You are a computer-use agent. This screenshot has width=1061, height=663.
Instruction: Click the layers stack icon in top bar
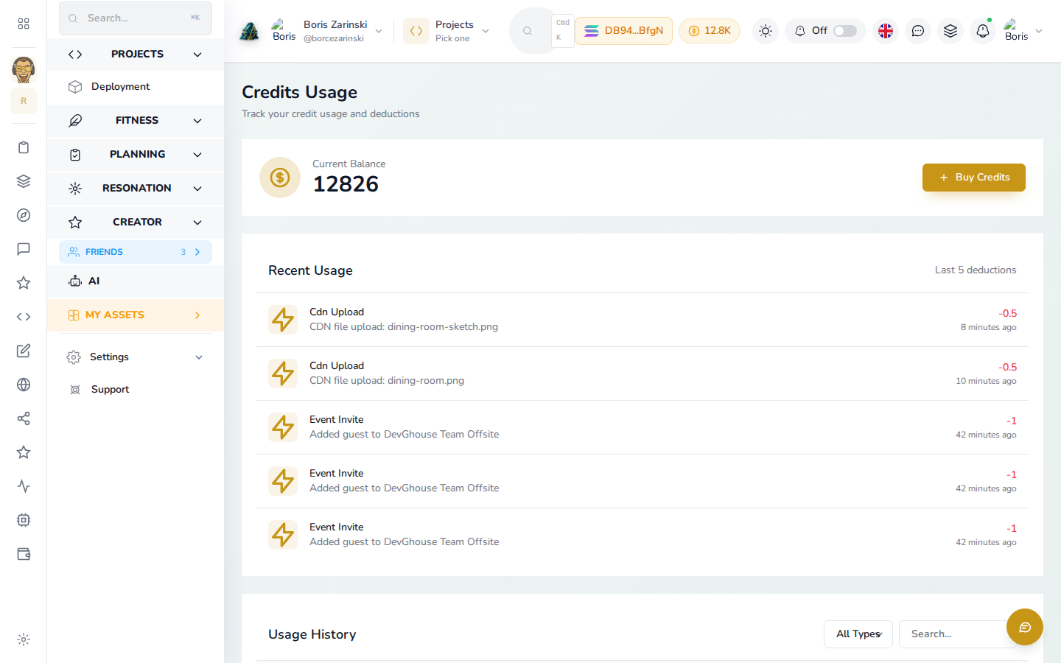pos(950,31)
